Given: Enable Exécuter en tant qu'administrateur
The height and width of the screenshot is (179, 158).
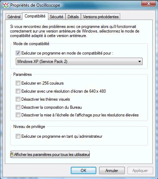Looking at the screenshot, I should pyautogui.click(x=18, y=136).
